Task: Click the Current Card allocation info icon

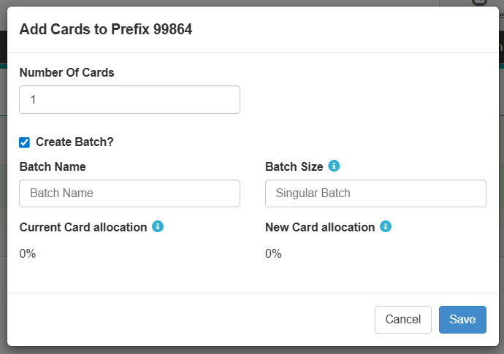Action: point(158,227)
